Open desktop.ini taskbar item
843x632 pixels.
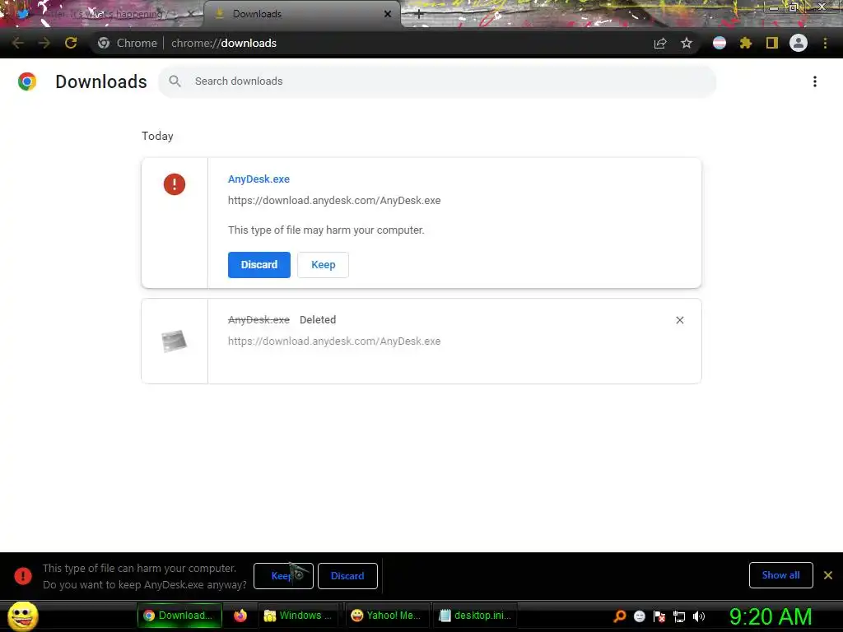[x=476, y=616]
